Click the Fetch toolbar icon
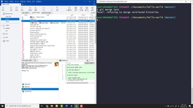This screenshot has height=108, width=193. pos(22,9)
